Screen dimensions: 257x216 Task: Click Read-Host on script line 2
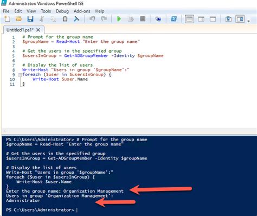[x=68, y=42]
